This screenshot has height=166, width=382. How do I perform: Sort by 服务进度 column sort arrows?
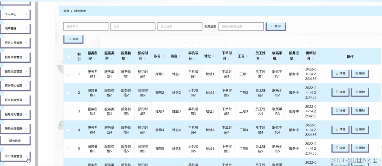point(296,59)
